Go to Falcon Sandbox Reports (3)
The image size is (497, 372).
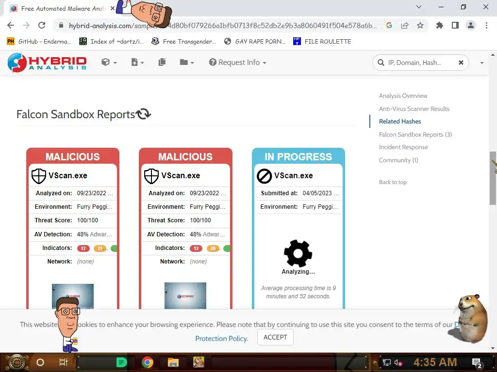[x=415, y=135]
